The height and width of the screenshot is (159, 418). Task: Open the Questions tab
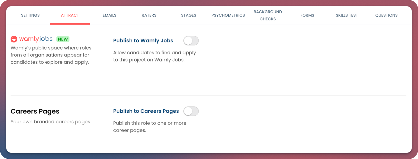(x=386, y=15)
